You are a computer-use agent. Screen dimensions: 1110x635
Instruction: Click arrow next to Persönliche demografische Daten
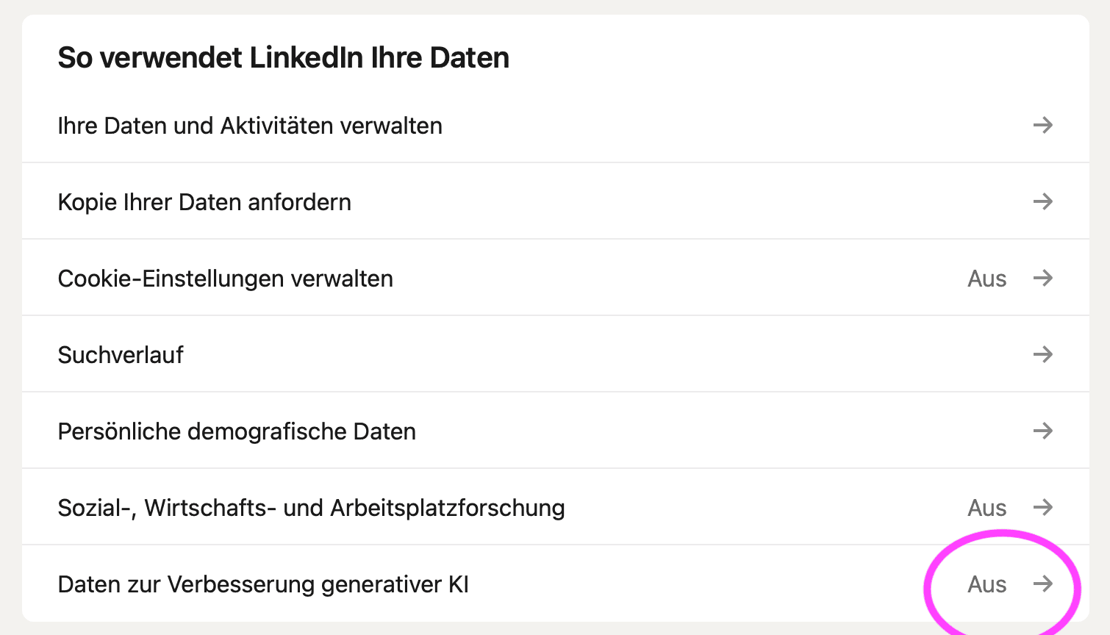pyautogui.click(x=1042, y=431)
